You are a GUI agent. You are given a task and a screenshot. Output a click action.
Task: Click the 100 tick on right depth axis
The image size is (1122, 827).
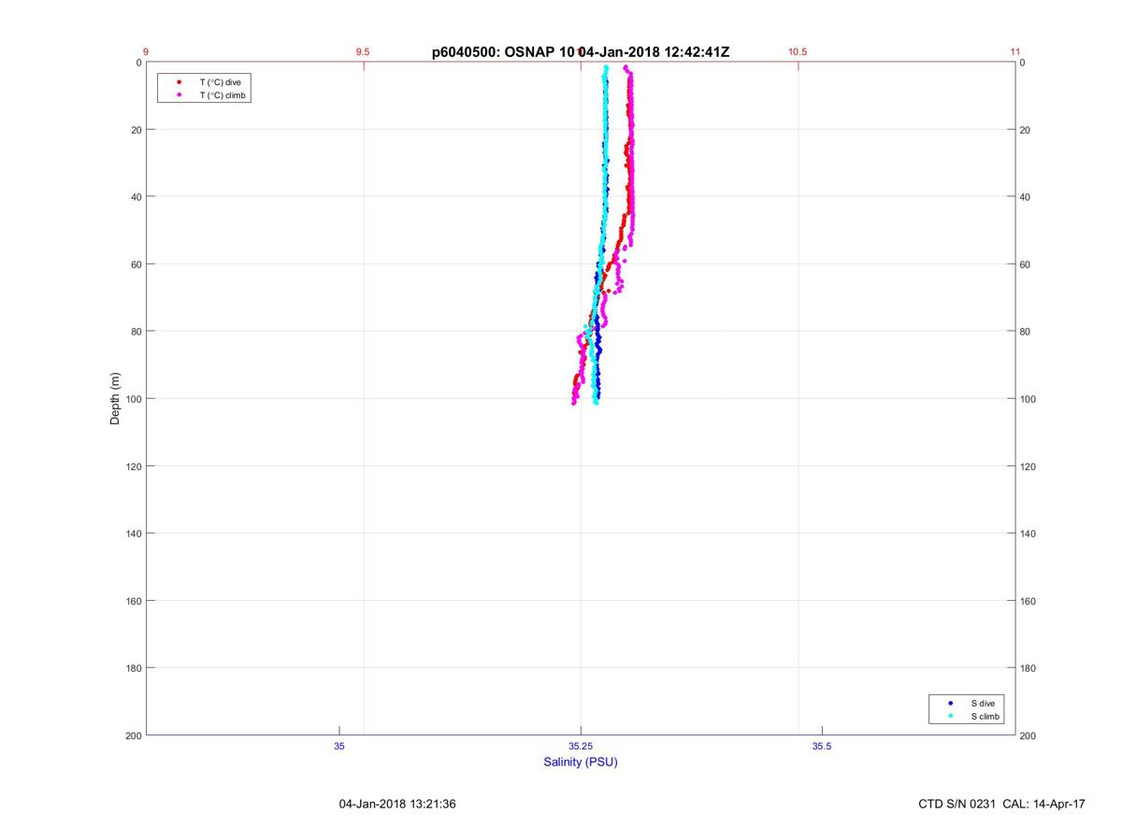(x=1028, y=399)
